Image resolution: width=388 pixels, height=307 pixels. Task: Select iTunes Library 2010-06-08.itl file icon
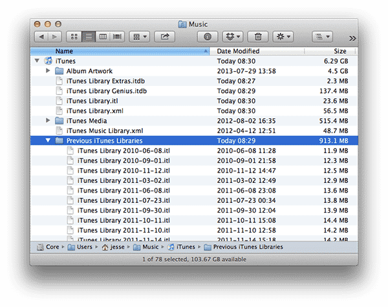tap(70, 151)
